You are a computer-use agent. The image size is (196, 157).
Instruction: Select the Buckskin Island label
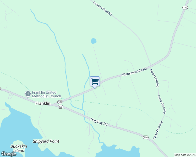click(19, 148)
